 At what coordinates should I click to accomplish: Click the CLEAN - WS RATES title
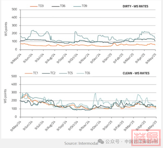coord(136,73)
